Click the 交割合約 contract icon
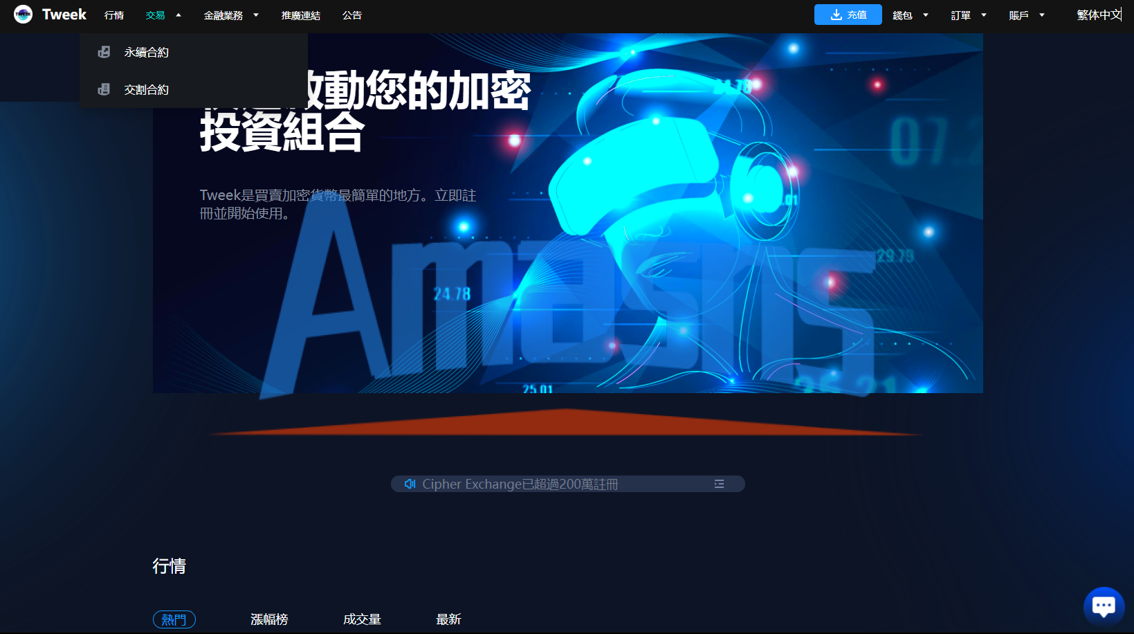 coord(104,89)
